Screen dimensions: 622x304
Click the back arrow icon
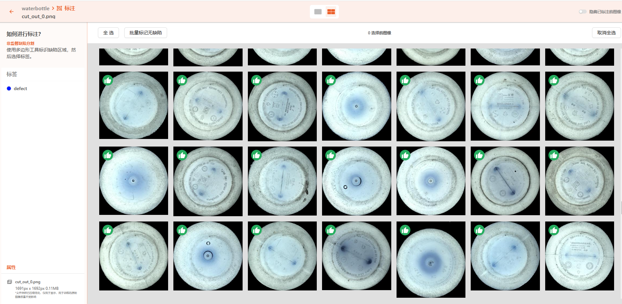tap(12, 12)
